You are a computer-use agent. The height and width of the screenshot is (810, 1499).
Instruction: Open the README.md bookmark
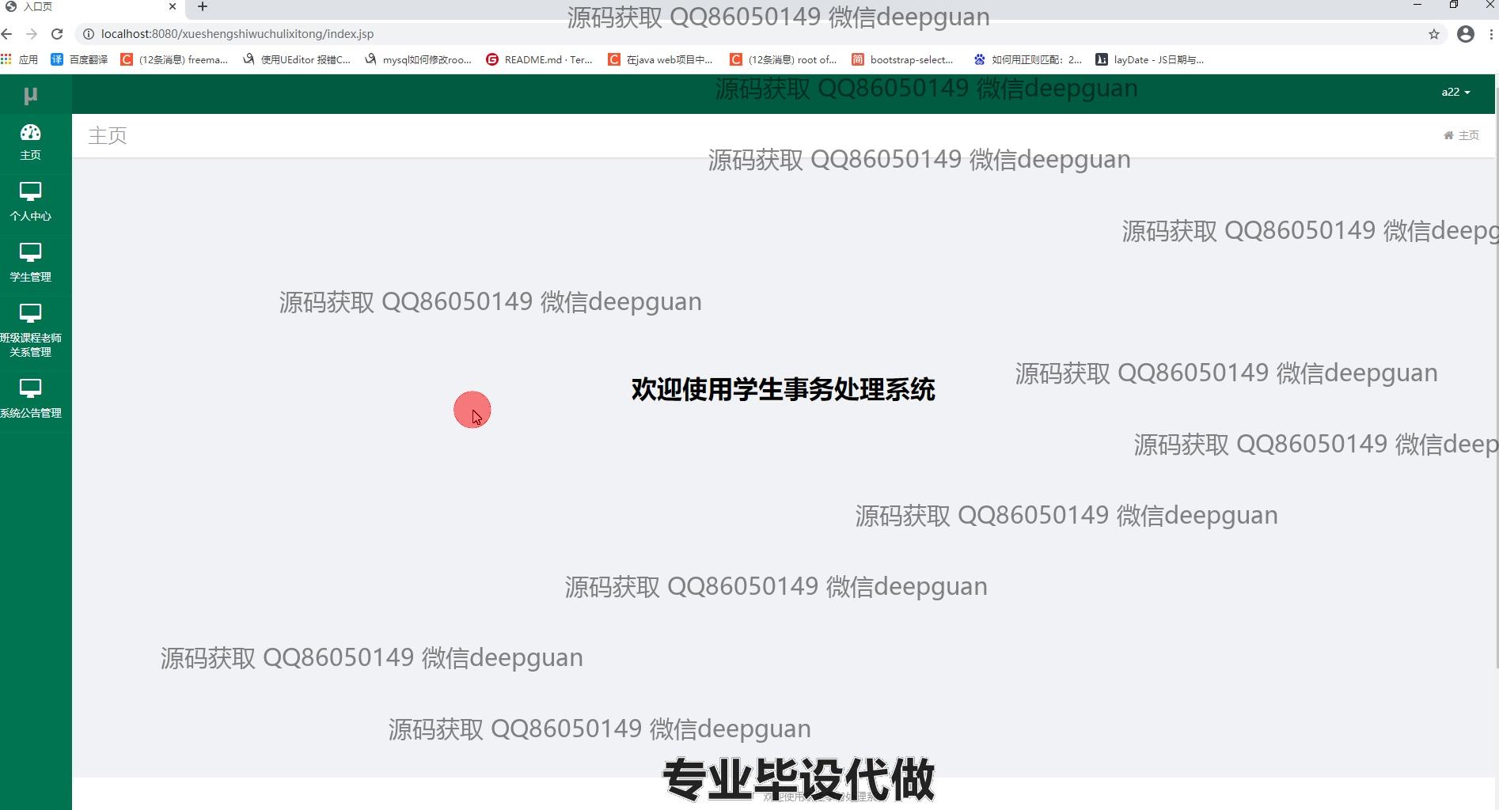[539, 59]
